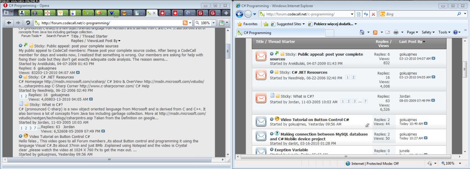Open the IE Safety menu
Image resolution: width=470 pixels, height=169 pixels.
(x=428, y=32)
